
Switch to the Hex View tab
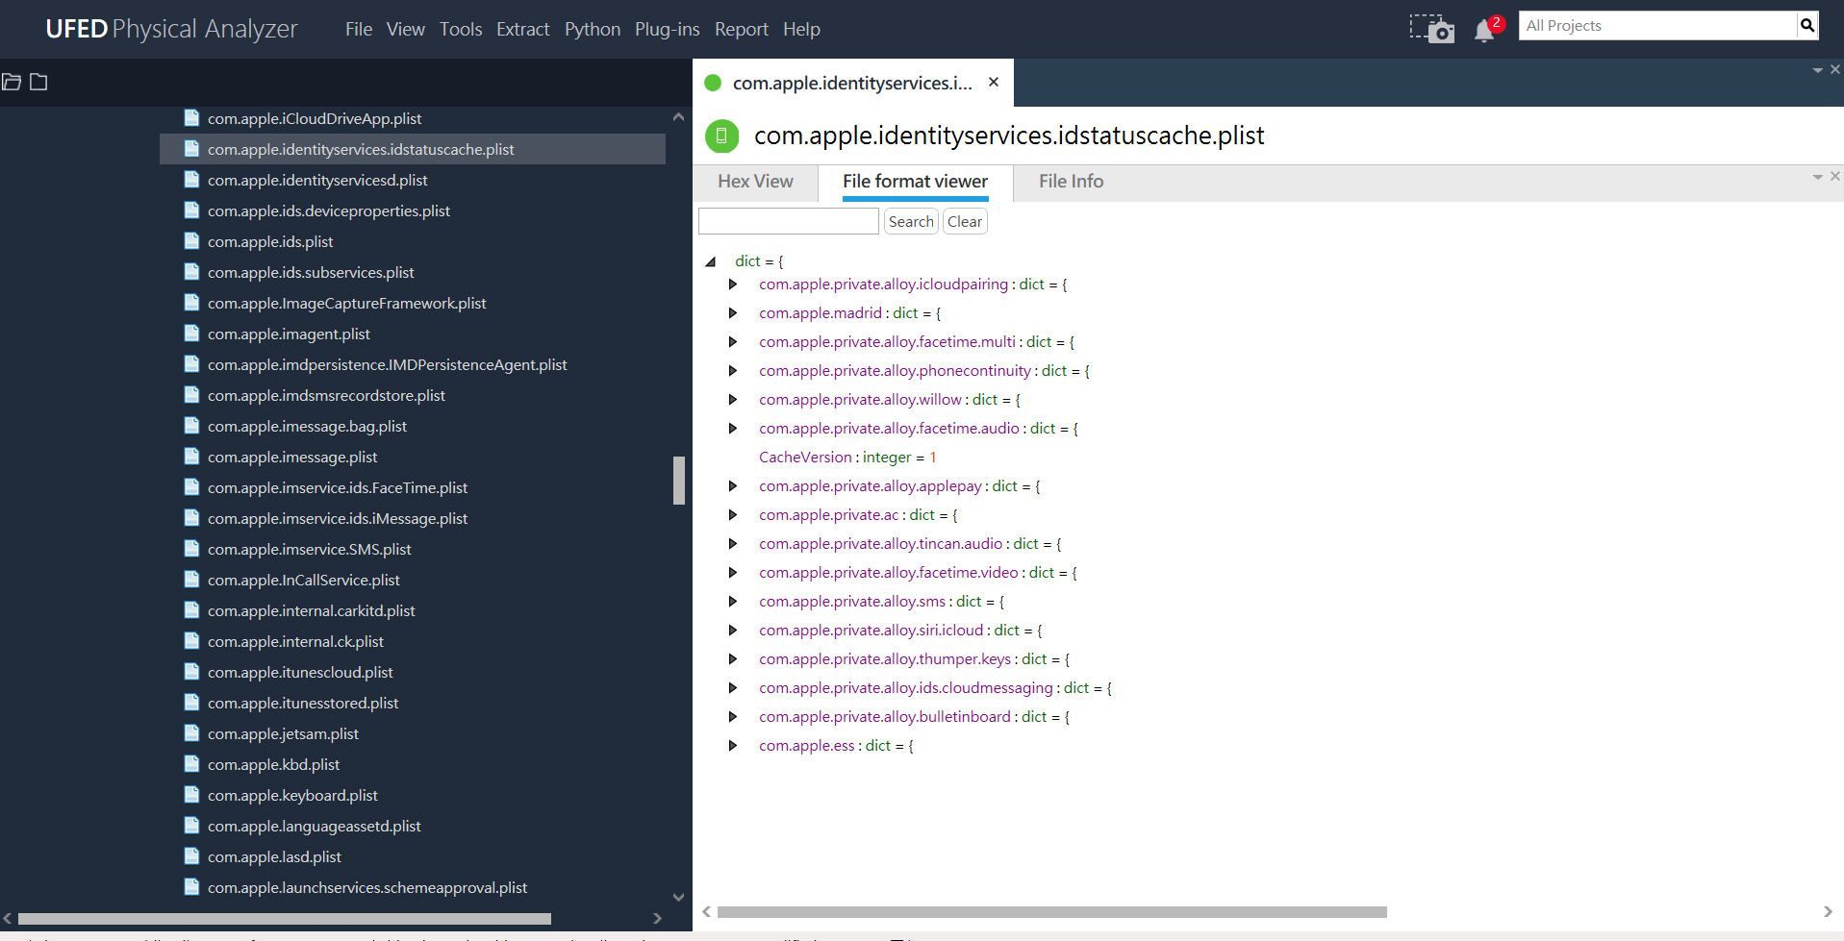[755, 182]
